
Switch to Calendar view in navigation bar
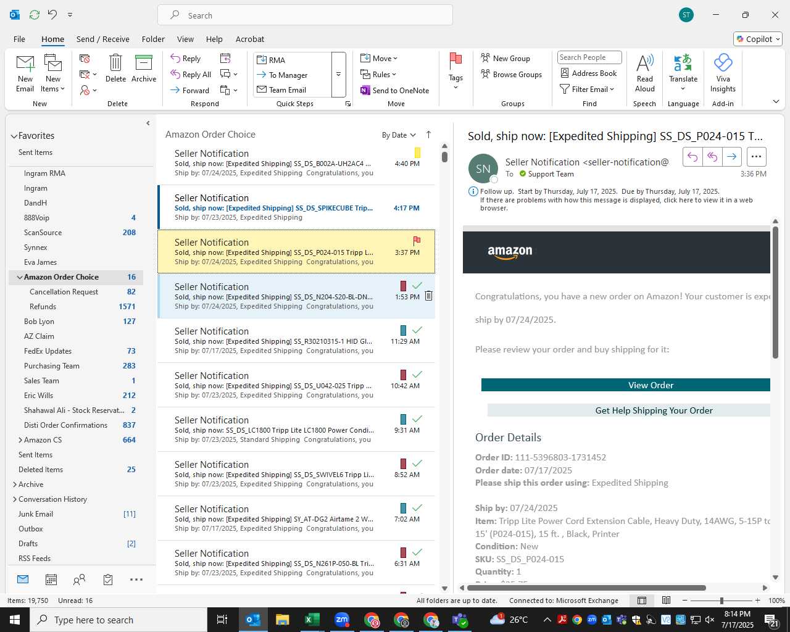click(51, 580)
